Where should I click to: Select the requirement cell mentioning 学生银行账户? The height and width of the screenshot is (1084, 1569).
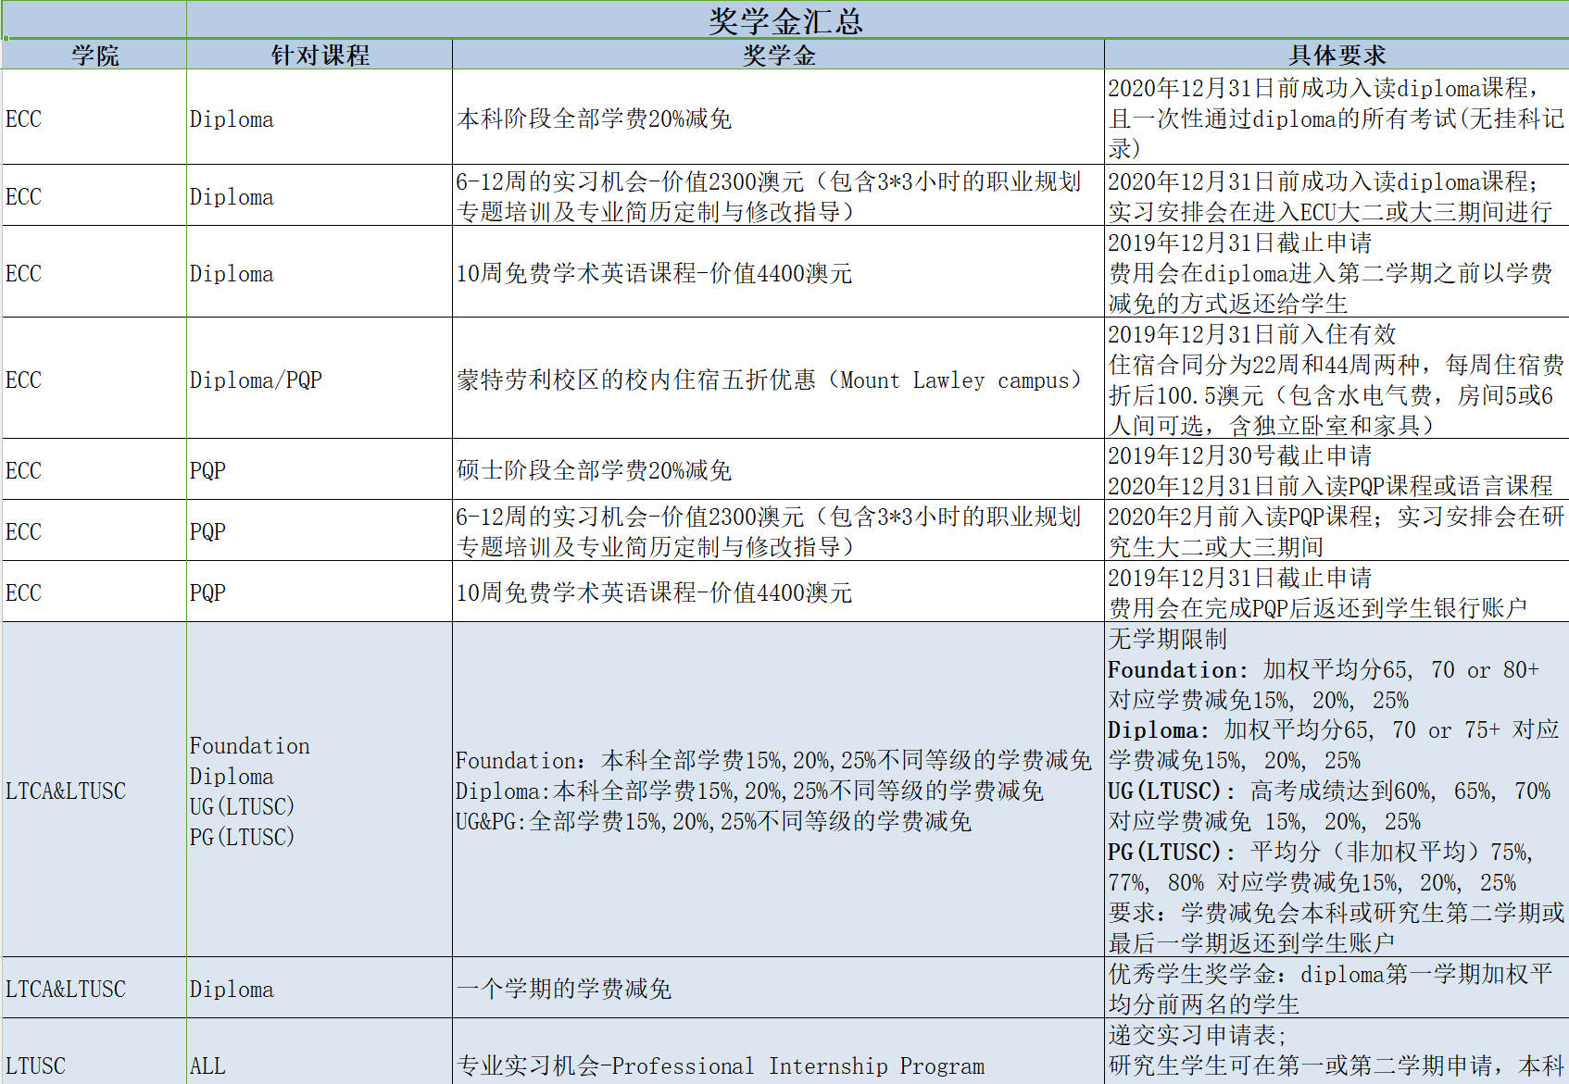point(1337,592)
